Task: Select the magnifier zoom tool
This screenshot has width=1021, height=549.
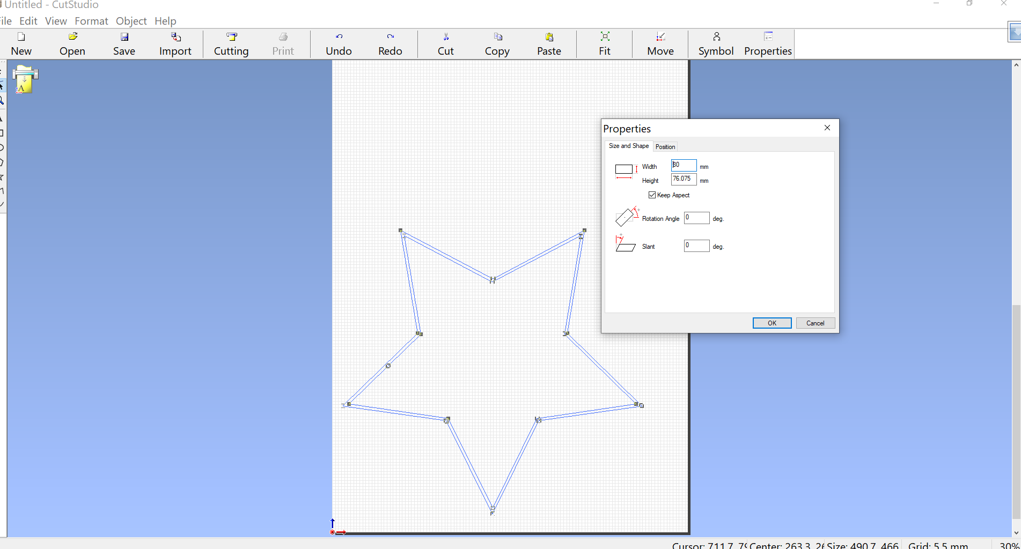Action: tap(2, 101)
